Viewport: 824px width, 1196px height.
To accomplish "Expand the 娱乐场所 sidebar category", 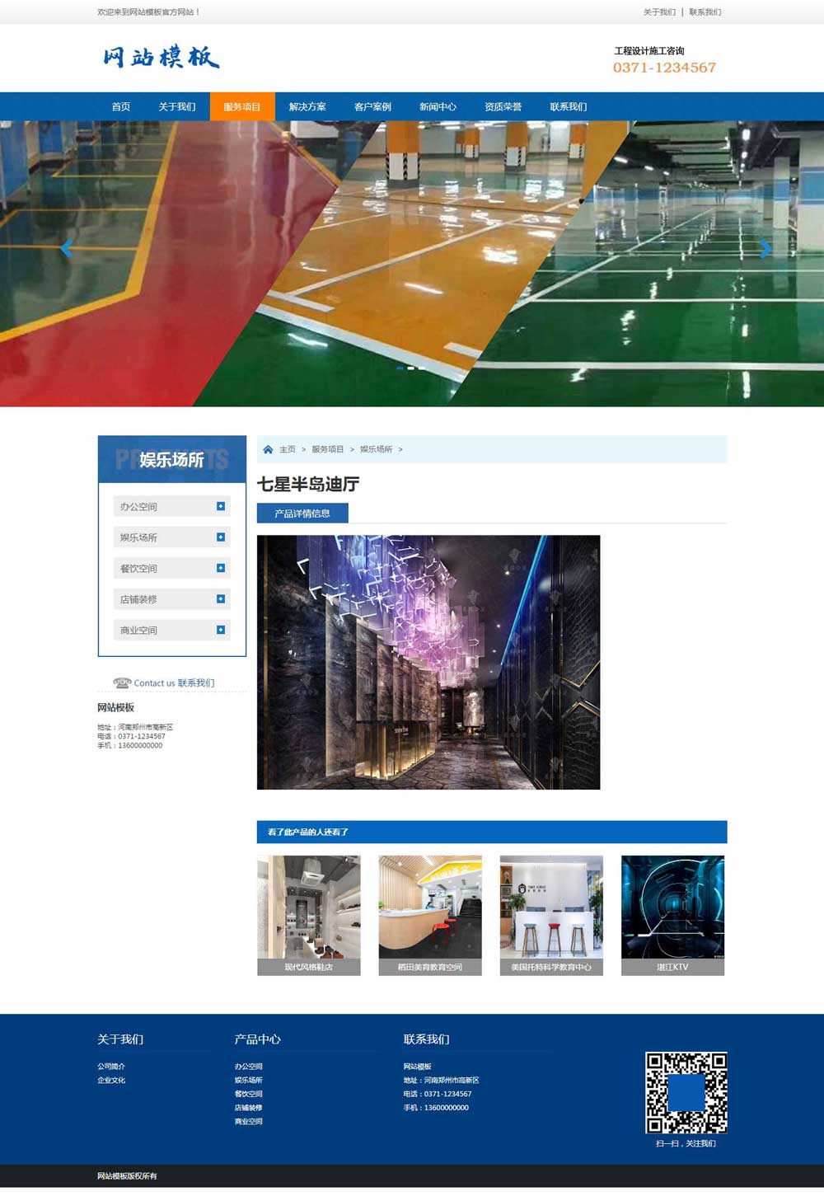I will point(220,537).
